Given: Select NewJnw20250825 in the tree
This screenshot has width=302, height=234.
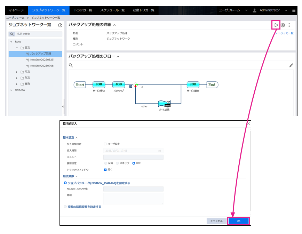Looking at the screenshot, I should pos(42,59).
